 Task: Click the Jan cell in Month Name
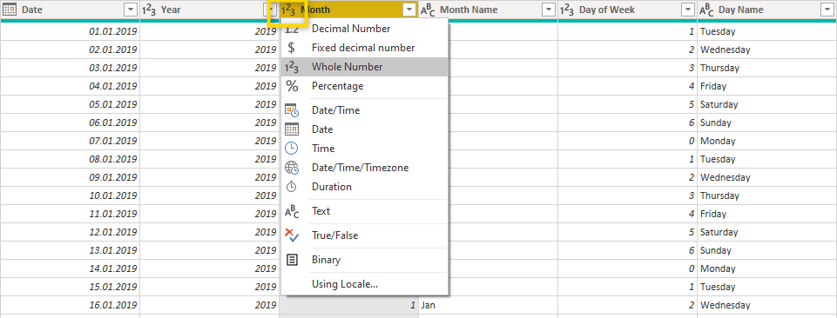click(x=488, y=305)
